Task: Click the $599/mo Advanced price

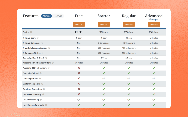Action: [x=154, y=32]
